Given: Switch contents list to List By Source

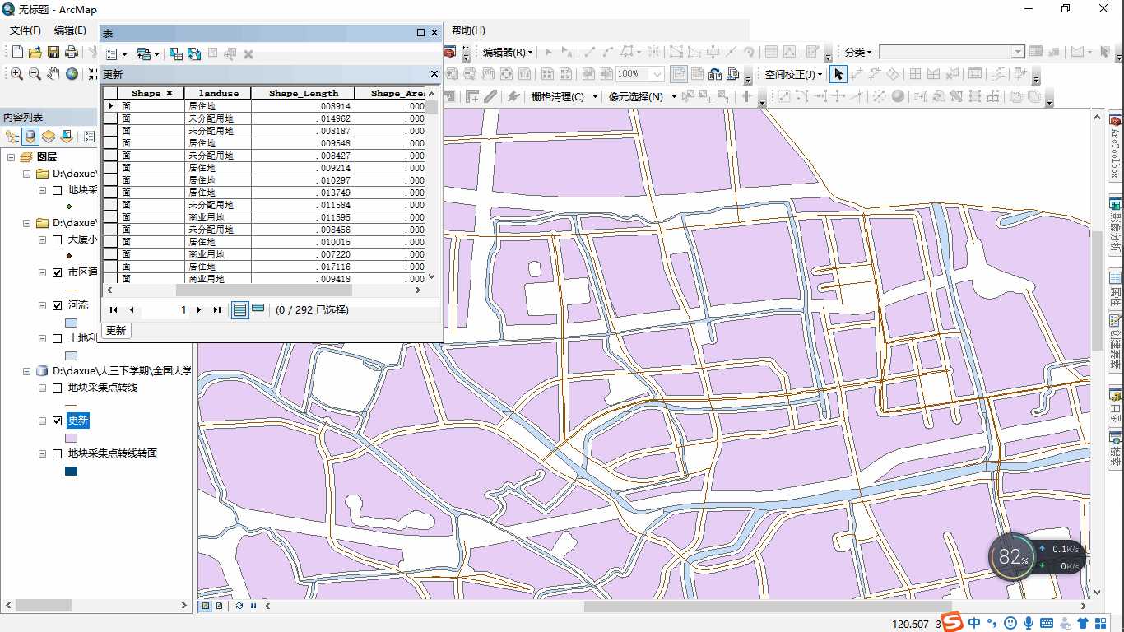Looking at the screenshot, I should pyautogui.click(x=30, y=137).
